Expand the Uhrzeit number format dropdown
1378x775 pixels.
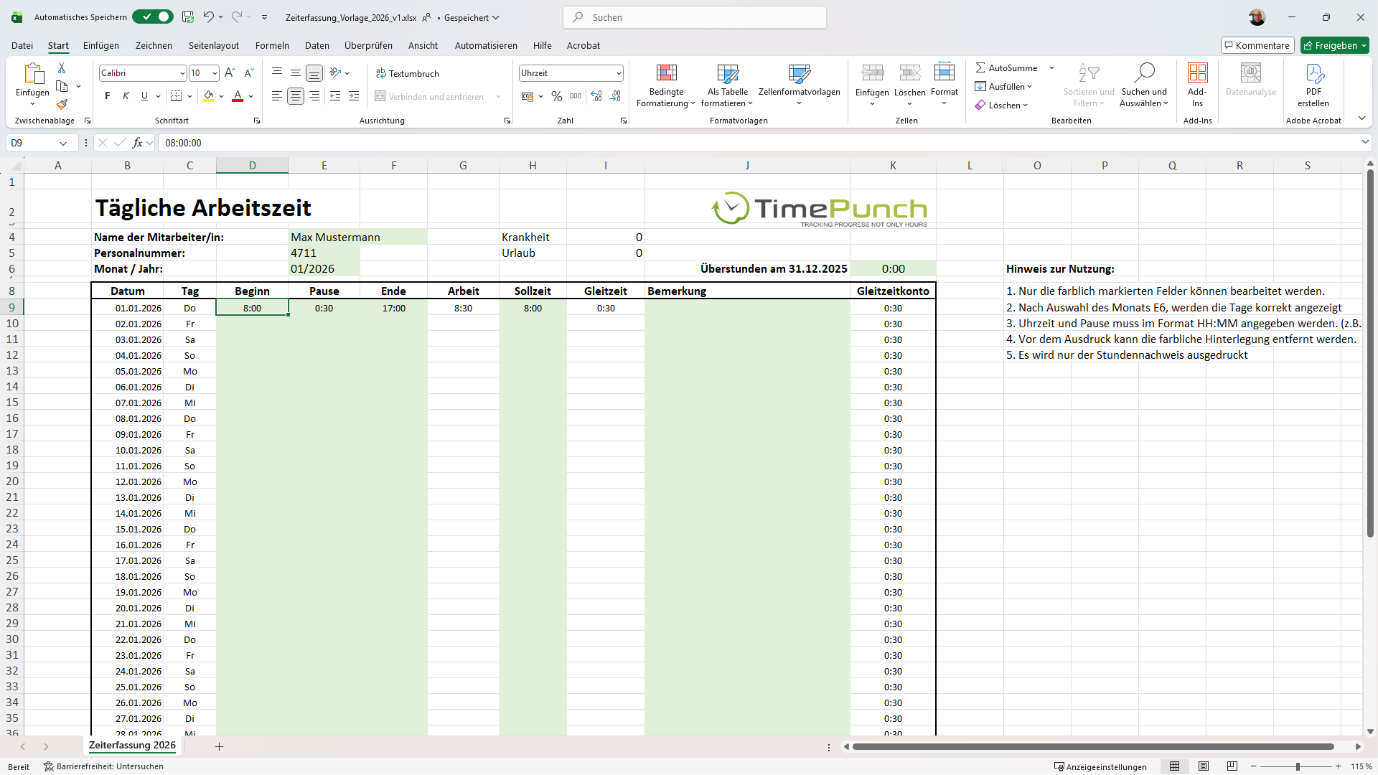click(x=618, y=73)
